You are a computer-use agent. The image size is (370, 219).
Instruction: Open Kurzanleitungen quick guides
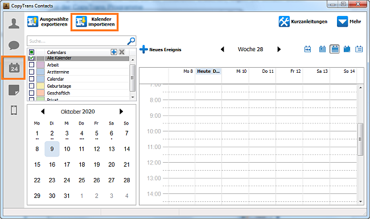point(303,22)
